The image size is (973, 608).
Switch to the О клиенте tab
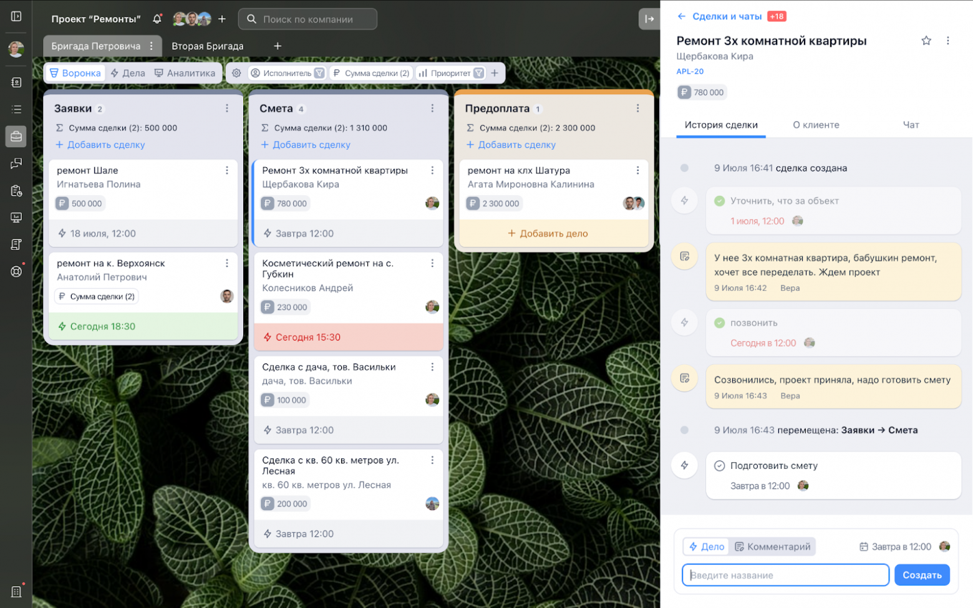(x=816, y=125)
